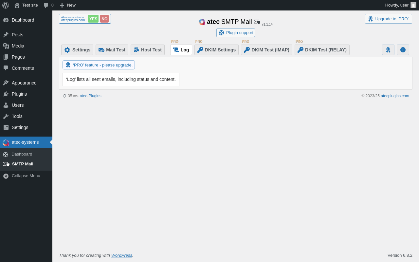Open the DKIM Settings tab
Image resolution: width=419 pixels, height=262 pixels.
[x=216, y=50]
